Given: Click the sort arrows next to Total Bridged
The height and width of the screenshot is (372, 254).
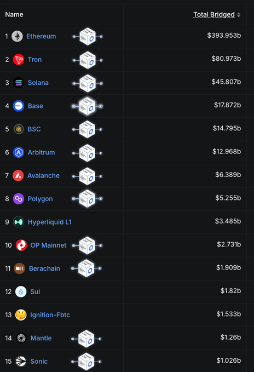Looking at the screenshot, I should (x=239, y=15).
